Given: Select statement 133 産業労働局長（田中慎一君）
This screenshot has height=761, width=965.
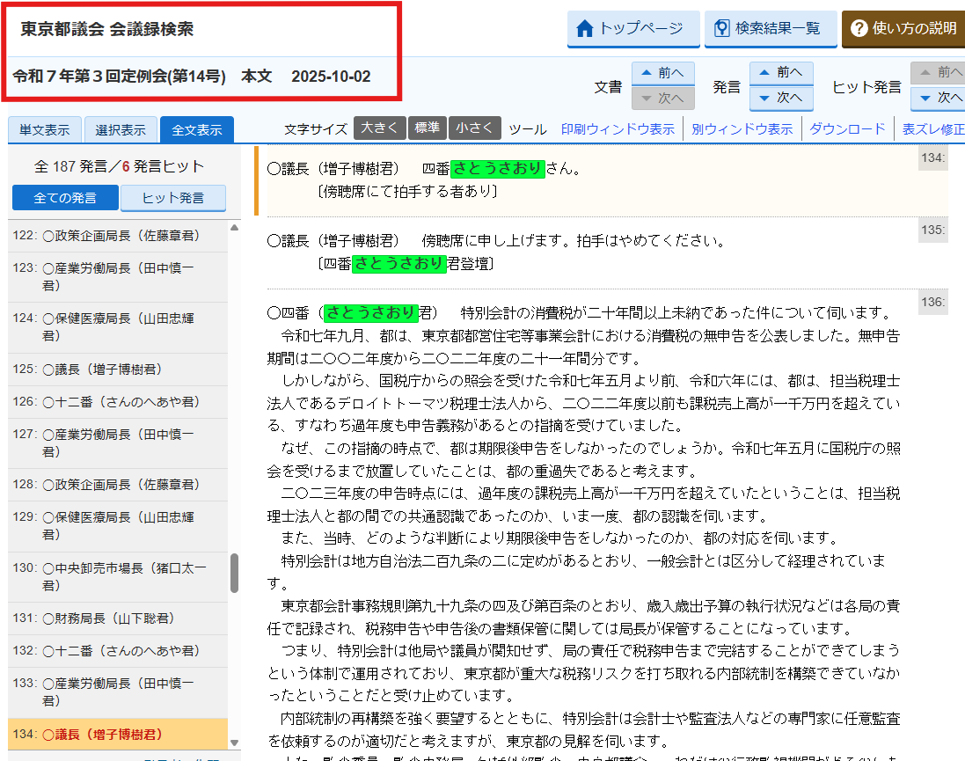Looking at the screenshot, I should pos(118,692).
